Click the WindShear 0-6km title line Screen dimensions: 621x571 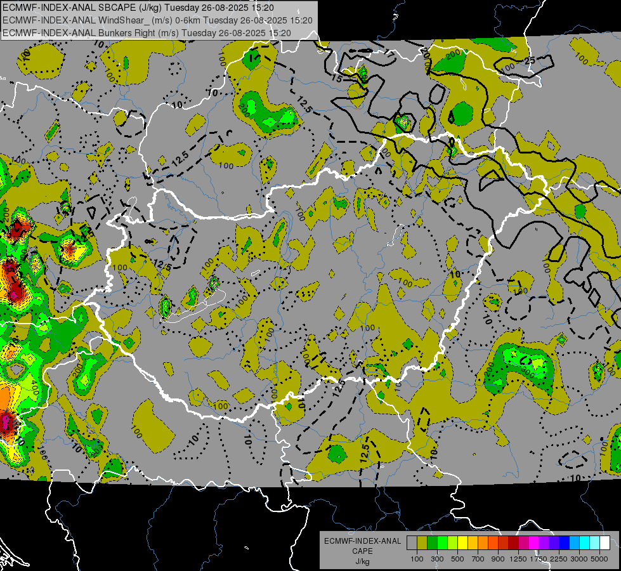tap(157, 20)
